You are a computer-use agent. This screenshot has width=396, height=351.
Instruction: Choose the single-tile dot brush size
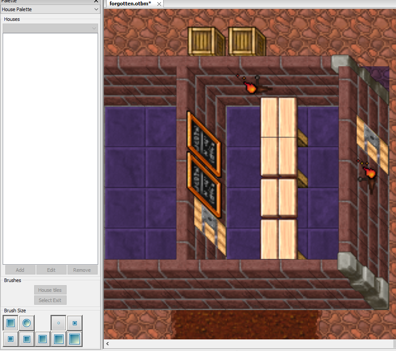point(59,323)
